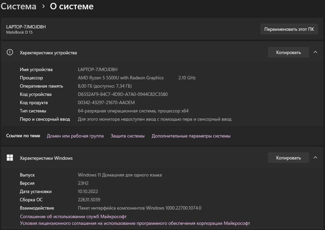Image resolution: width=325 pixels, height=230 pixels.
Task: Open Дополнительные параметры системы link
Action: point(191,136)
